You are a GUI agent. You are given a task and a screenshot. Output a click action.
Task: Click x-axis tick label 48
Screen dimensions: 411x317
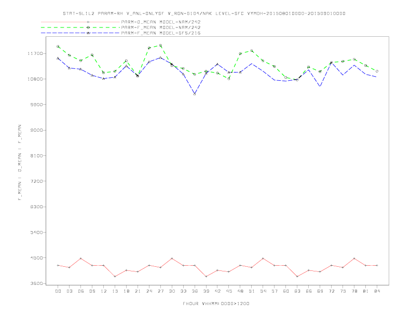tap(240, 291)
